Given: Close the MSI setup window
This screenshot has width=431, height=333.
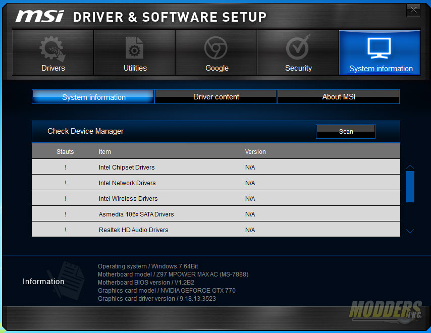Looking at the screenshot, I should click(x=413, y=10).
